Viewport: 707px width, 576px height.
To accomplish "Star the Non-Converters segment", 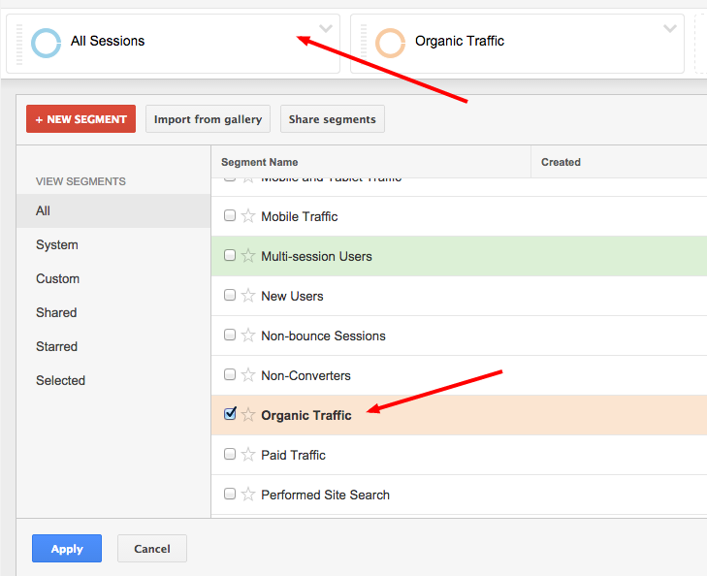I will click(248, 374).
